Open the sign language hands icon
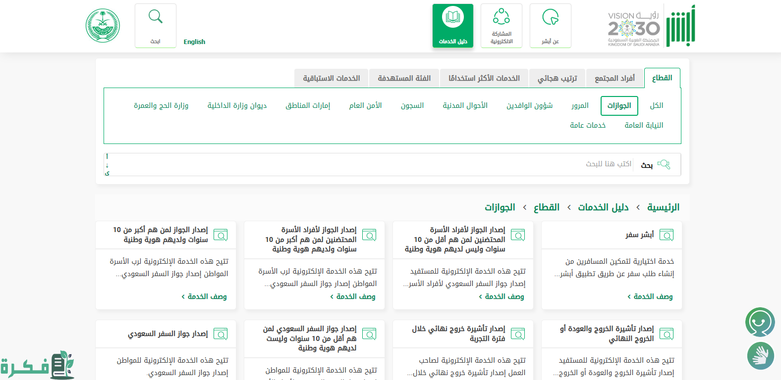Viewport: 781px width, 380px height. [760, 355]
